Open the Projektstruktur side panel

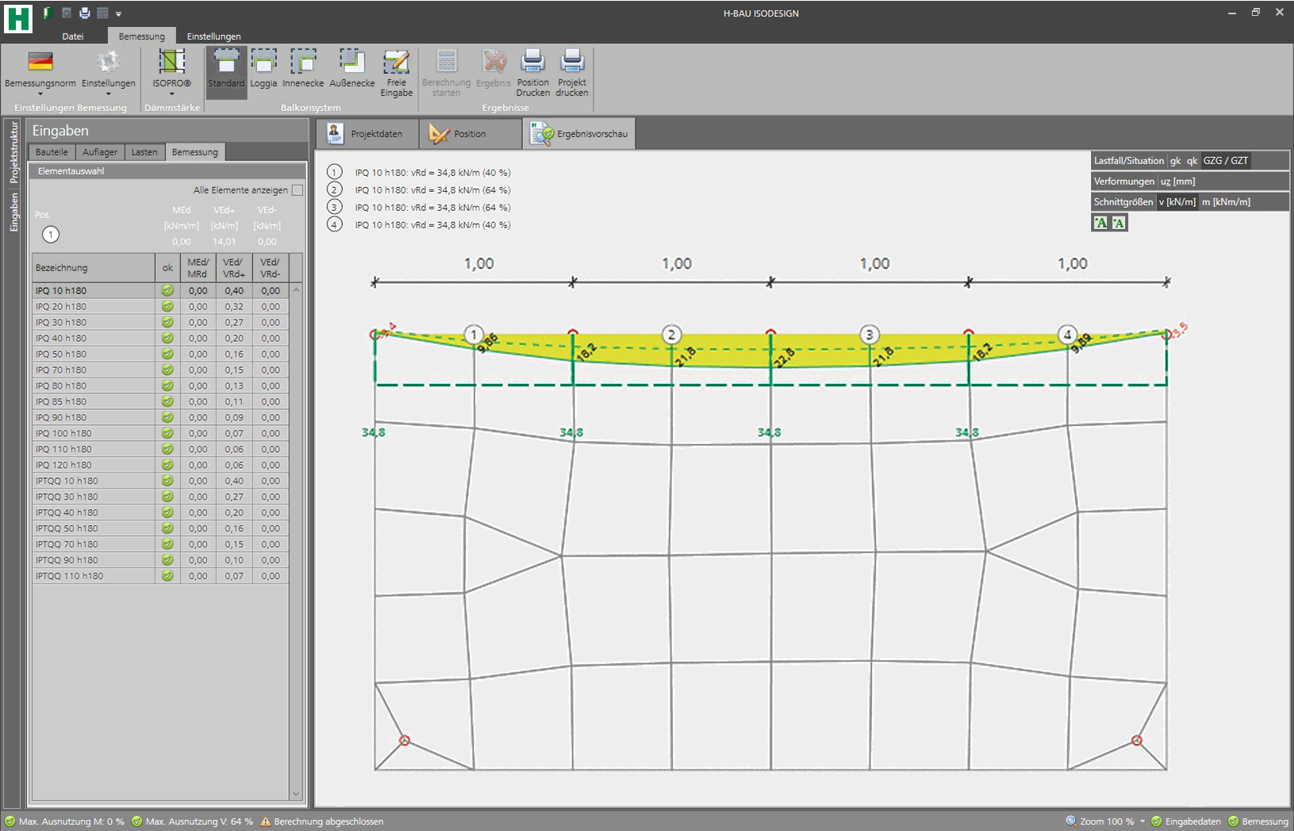pyautogui.click(x=13, y=153)
